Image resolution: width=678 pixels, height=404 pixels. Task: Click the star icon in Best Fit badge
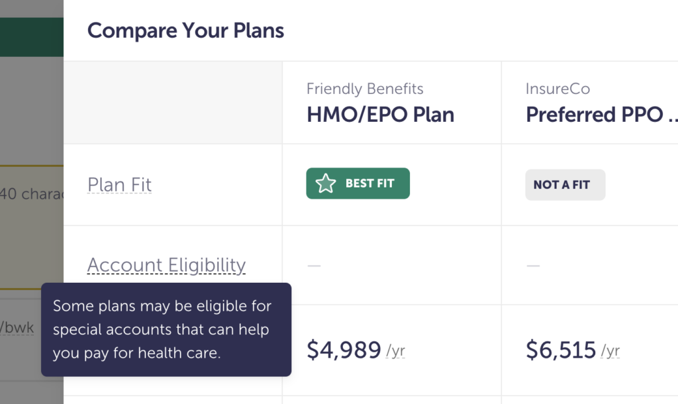pos(326,184)
